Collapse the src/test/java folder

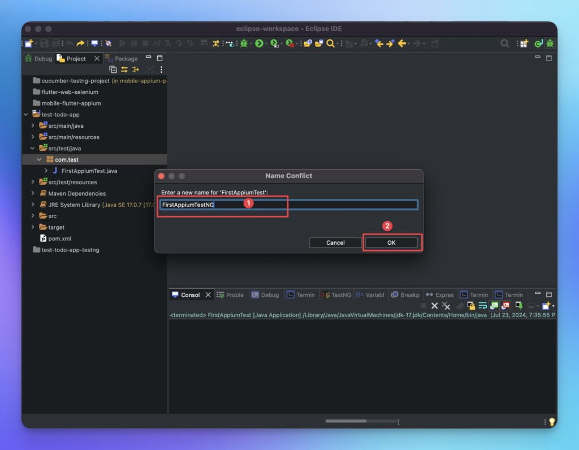click(32, 149)
